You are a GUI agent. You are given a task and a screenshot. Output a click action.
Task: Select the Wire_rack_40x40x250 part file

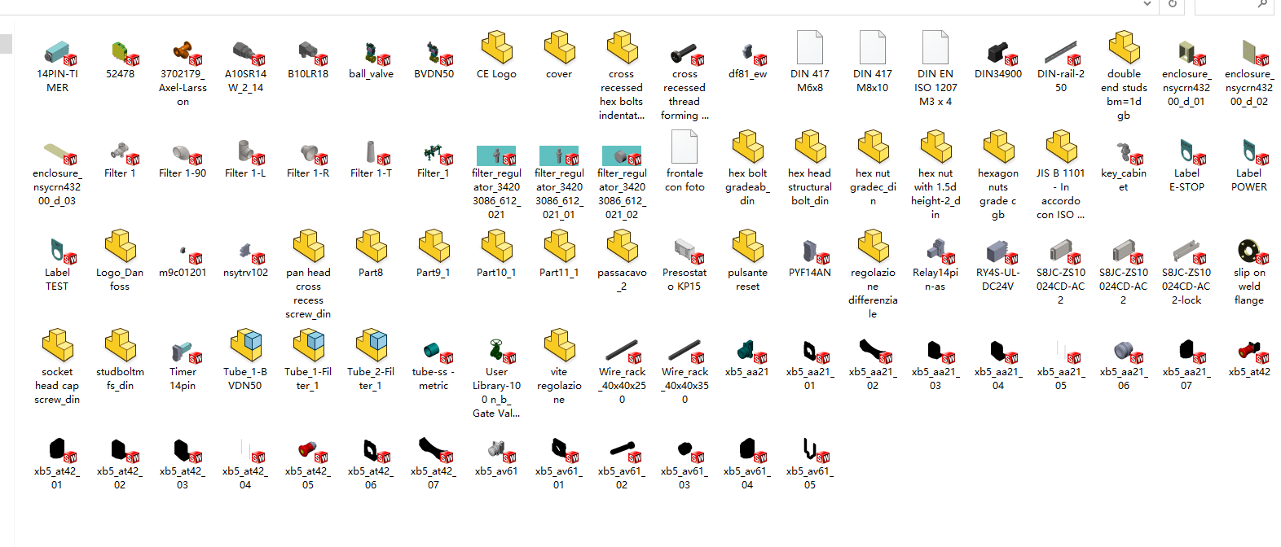pyautogui.click(x=623, y=350)
